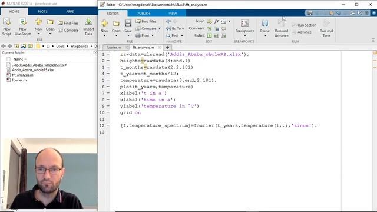
Task: Switch to the VIEW tab
Action: (x=173, y=14)
